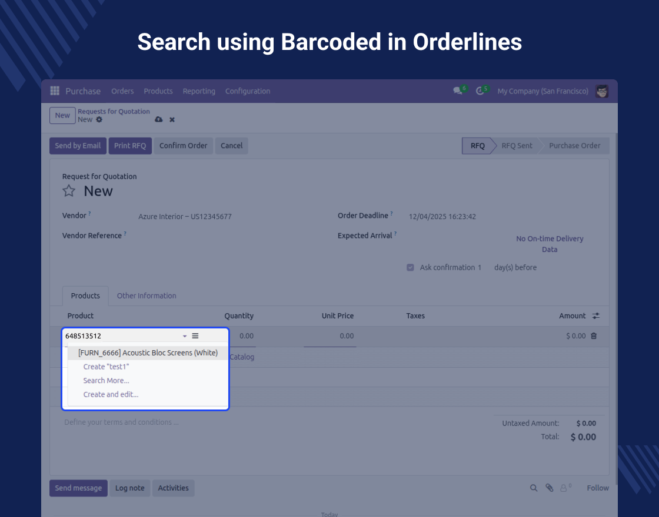
Task: Click the Quantity column header
Action: [x=239, y=315]
